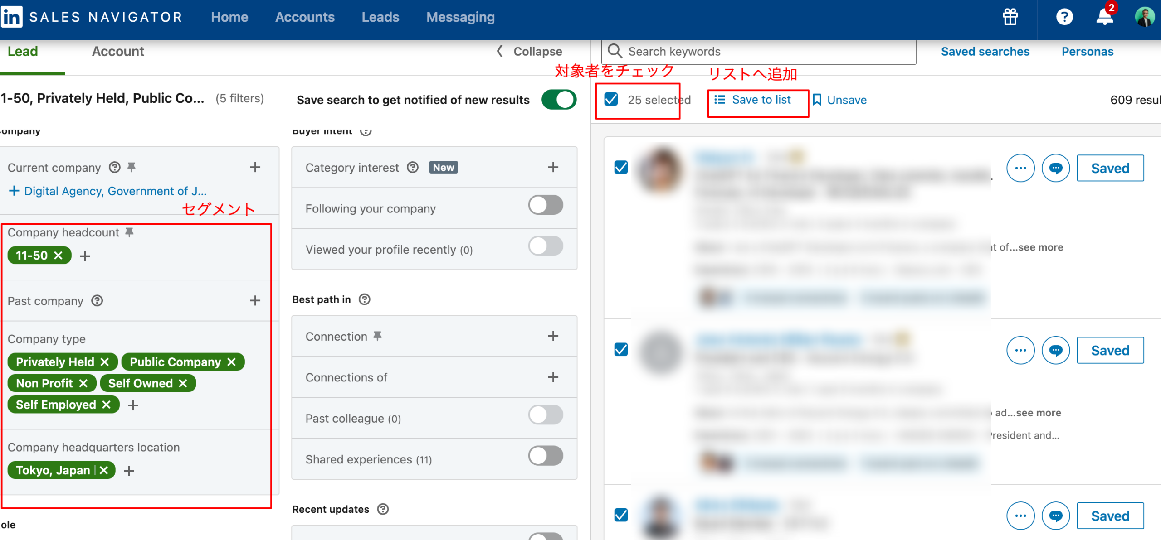Uncheck the third lead's checkbox
Screen dimensions: 1161x540
pos(621,515)
